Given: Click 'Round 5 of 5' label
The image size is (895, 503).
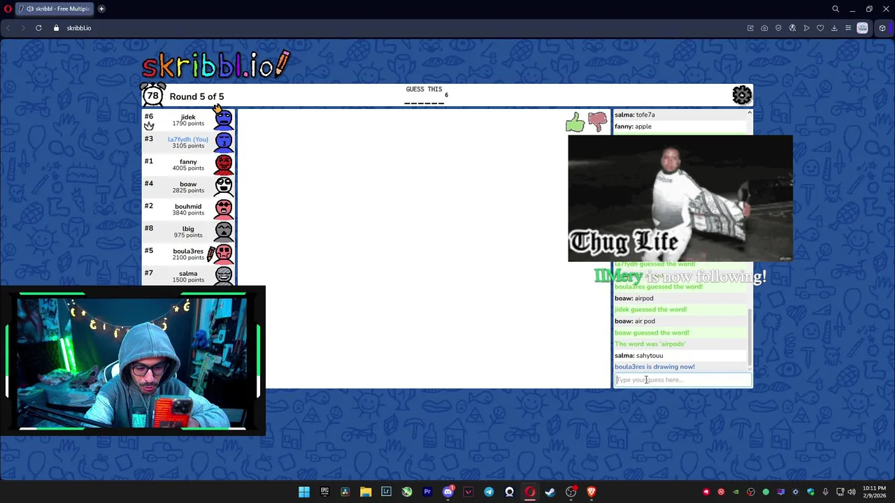Looking at the screenshot, I should coord(196,96).
